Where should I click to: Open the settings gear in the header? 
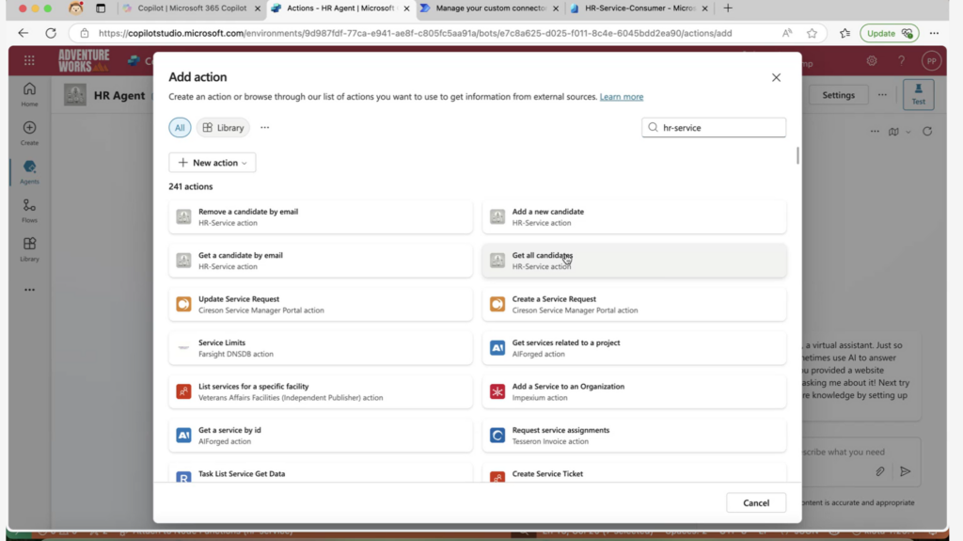pyautogui.click(x=872, y=60)
